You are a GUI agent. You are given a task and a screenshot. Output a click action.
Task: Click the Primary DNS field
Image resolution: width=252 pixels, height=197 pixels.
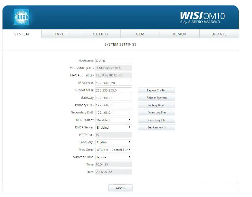(x=114, y=105)
